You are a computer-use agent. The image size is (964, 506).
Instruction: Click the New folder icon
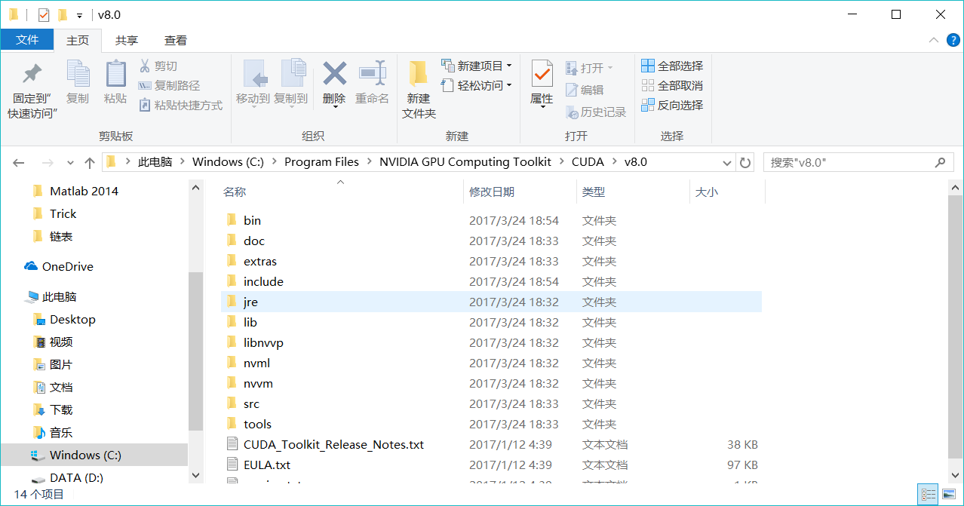(419, 73)
